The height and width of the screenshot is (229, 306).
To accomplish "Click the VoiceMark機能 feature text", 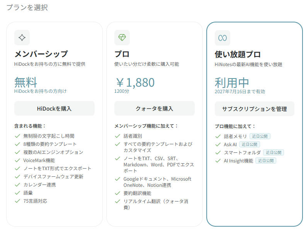I will 39,161.
